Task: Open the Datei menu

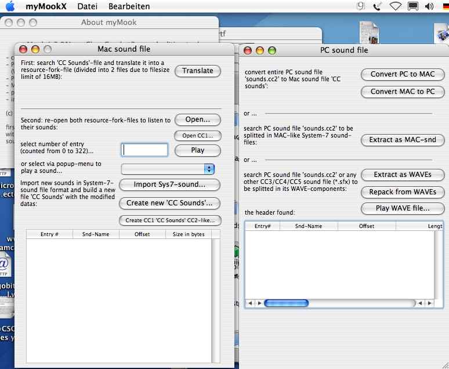Action: [88, 6]
